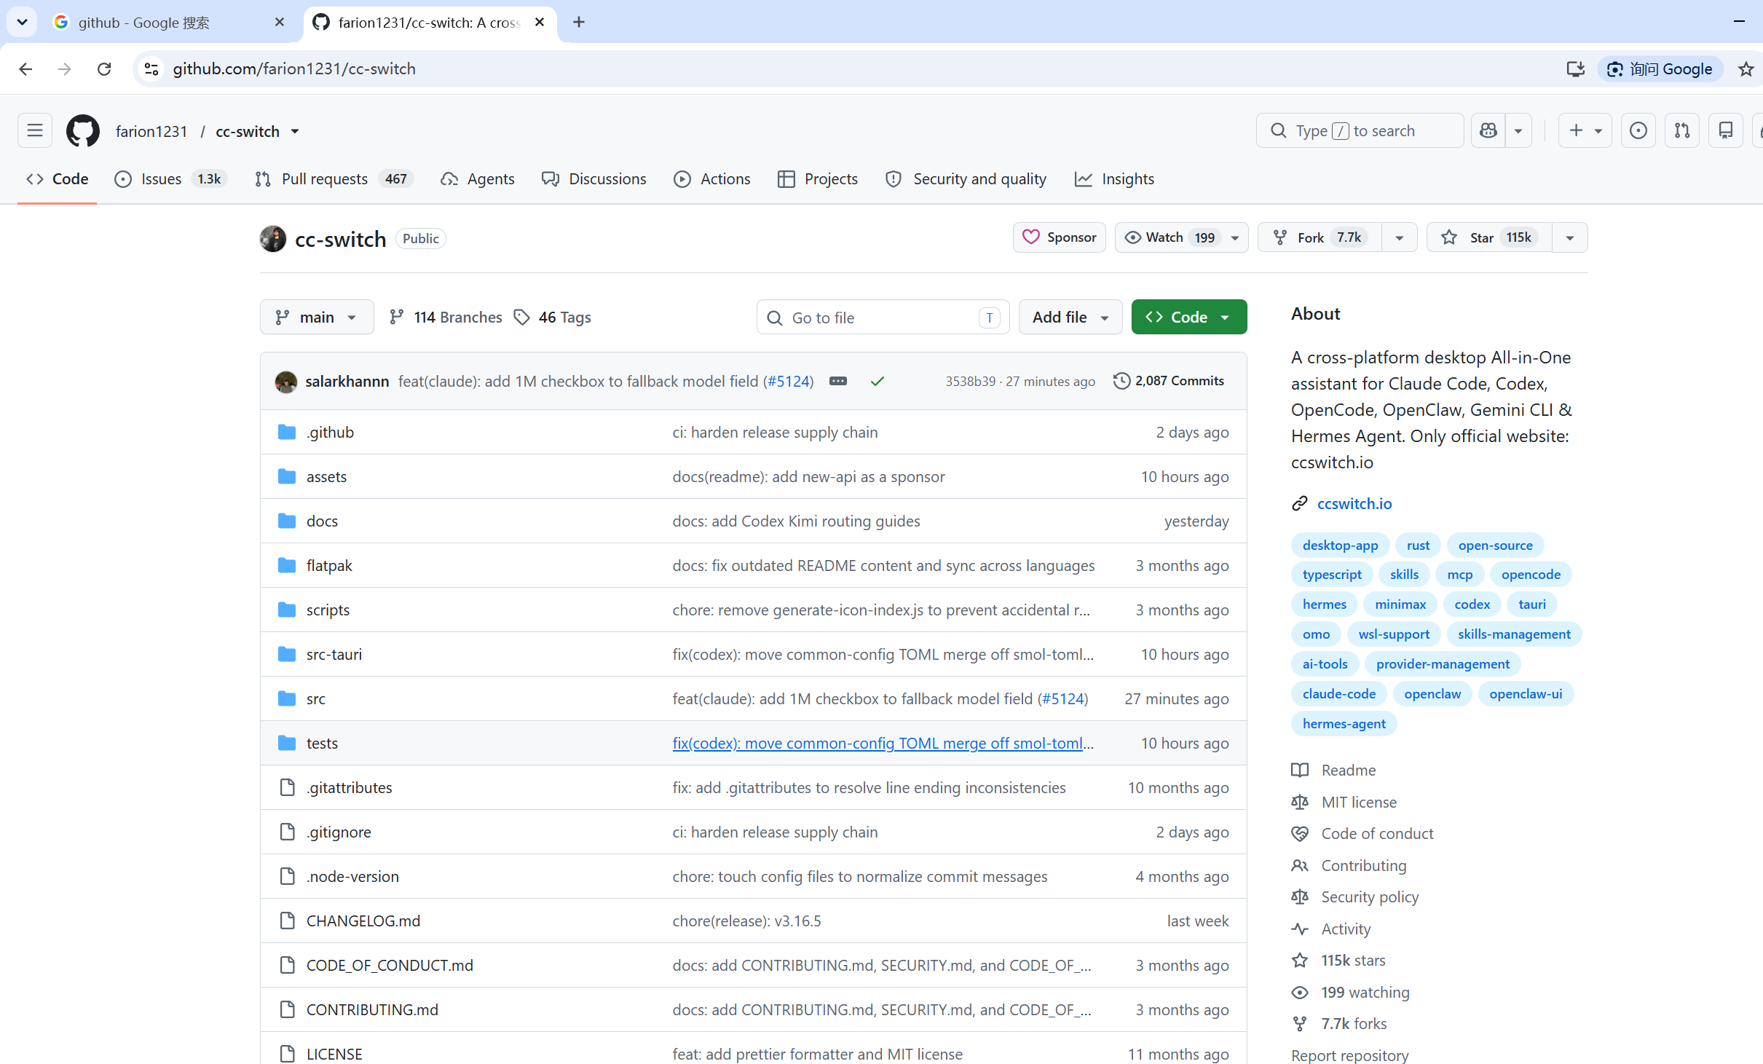Open the Insights tab
1763x1064 pixels.
click(1114, 179)
